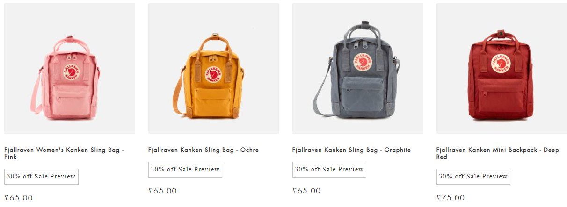The image size is (567, 207).
Task: Open the ochre Kanken Sling Bag image
Action: click(213, 68)
